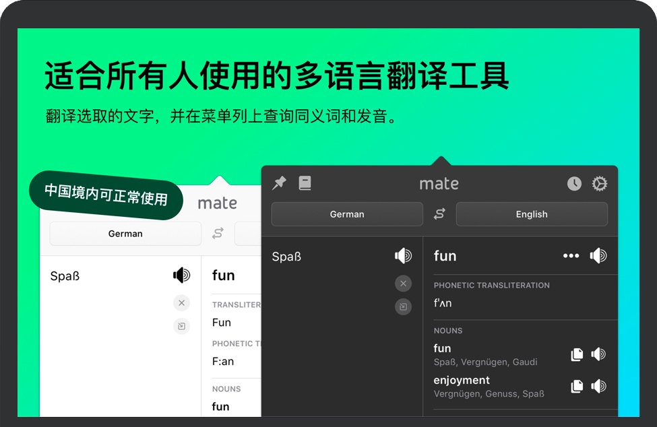Open more options dots beside fun

click(571, 256)
